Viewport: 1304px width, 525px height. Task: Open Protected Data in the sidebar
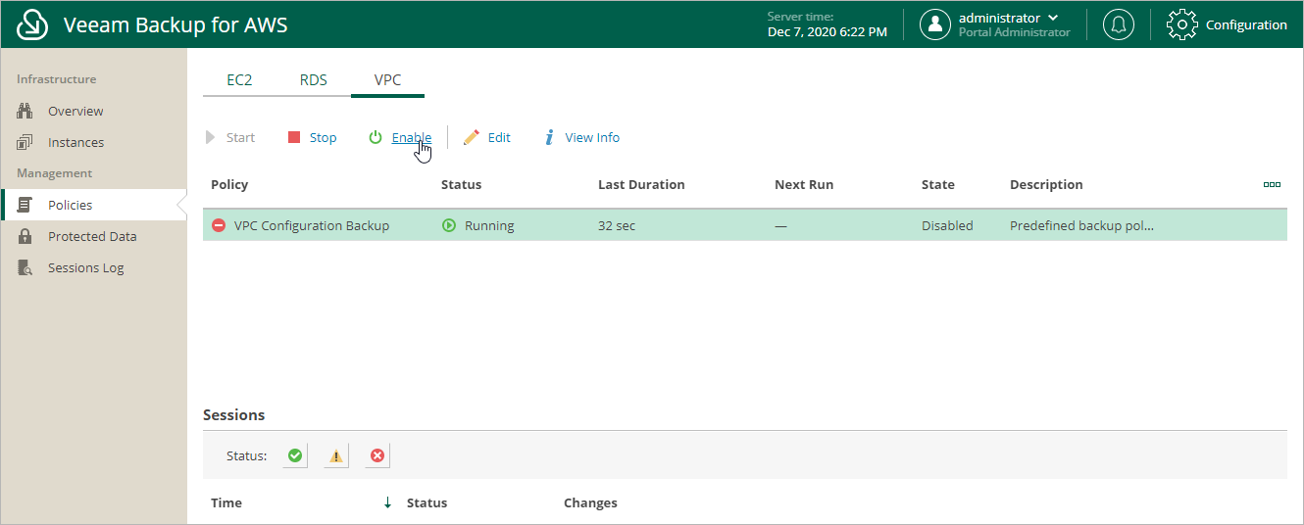[x=93, y=236]
